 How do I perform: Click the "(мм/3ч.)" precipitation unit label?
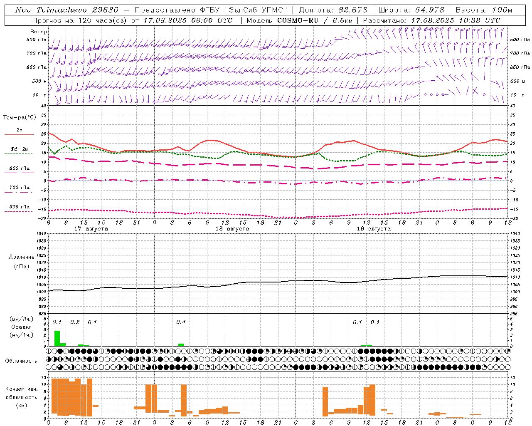tap(21, 319)
